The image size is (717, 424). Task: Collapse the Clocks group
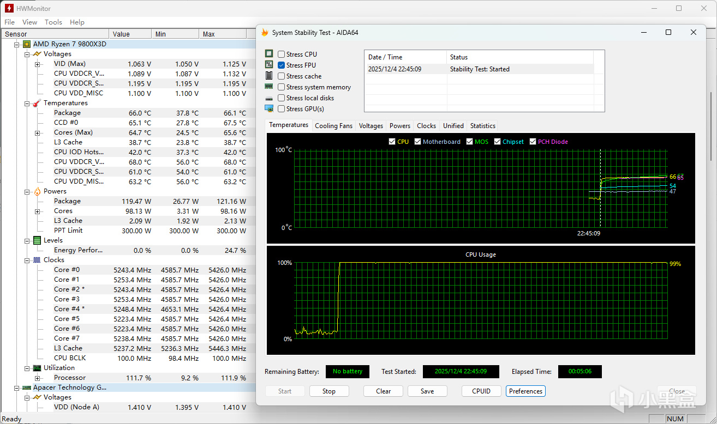(27, 260)
